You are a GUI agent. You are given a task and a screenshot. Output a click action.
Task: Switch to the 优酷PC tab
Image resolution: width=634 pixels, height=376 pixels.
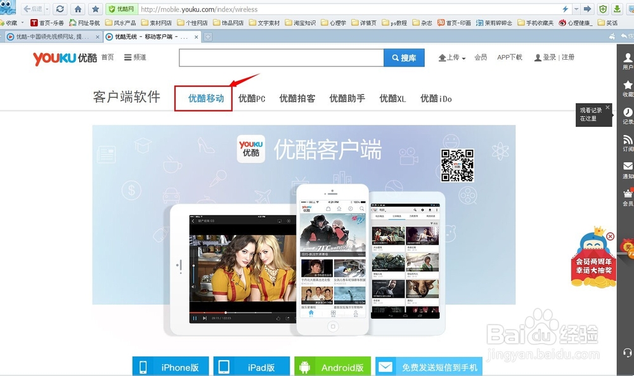click(252, 98)
